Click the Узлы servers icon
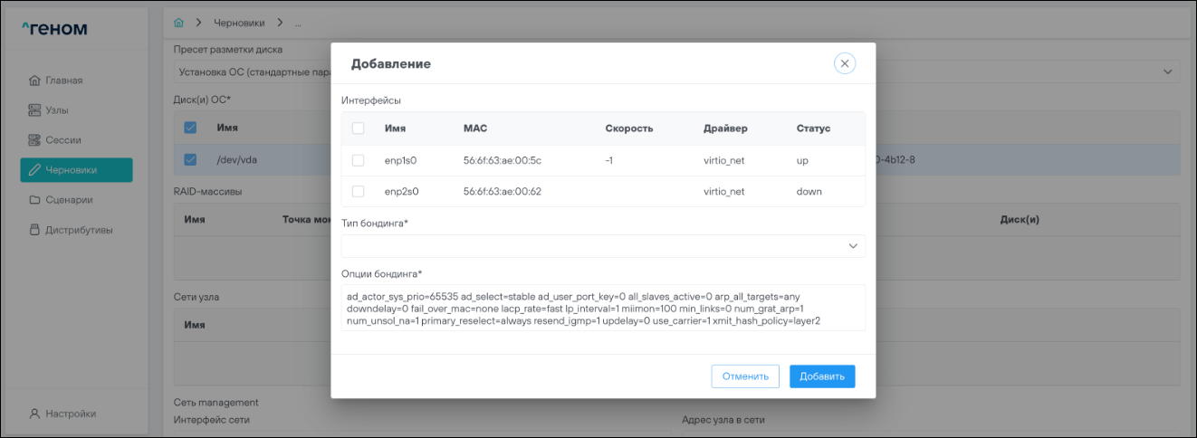The width and height of the screenshot is (1197, 438). [x=34, y=110]
